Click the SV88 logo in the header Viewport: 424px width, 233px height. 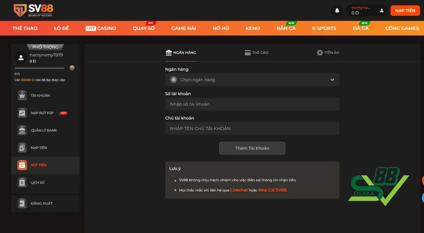tap(33, 10)
